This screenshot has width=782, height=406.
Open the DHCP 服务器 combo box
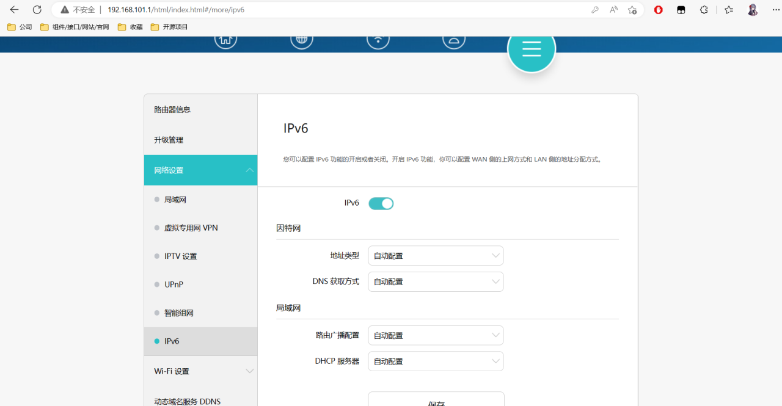(x=435, y=361)
